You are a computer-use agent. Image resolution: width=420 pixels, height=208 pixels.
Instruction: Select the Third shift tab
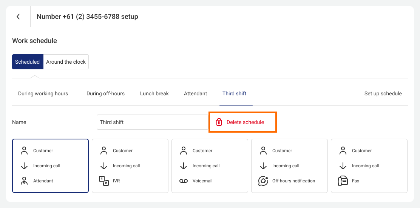235,93
